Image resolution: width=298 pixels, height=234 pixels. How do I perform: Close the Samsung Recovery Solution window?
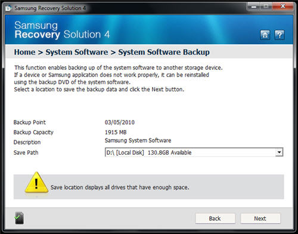click(283, 7)
